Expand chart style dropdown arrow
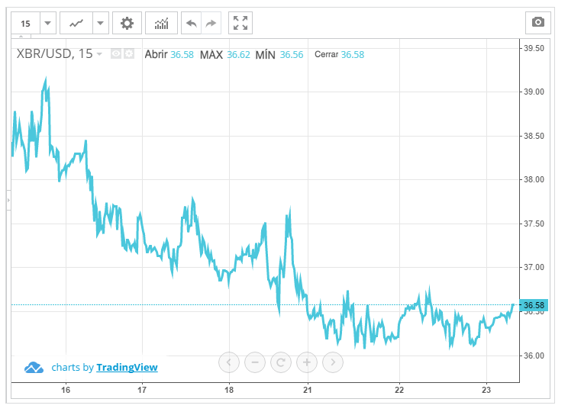568x415 pixels. click(x=101, y=23)
